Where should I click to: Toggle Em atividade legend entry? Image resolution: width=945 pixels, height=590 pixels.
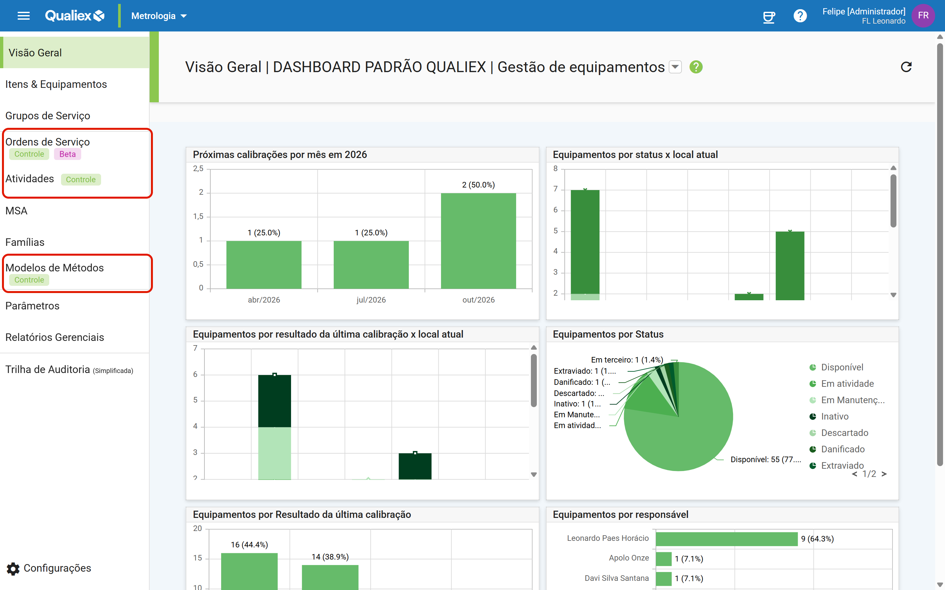click(841, 383)
